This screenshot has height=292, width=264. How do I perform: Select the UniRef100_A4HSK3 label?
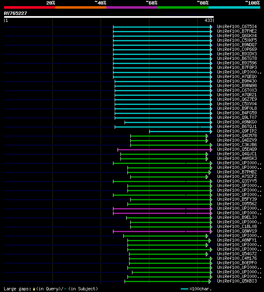click(237, 158)
